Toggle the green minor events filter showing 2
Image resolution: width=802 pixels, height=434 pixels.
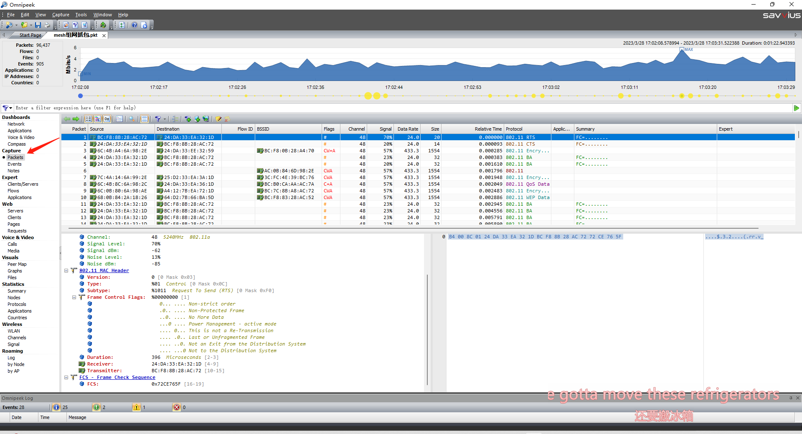pyautogui.click(x=96, y=407)
